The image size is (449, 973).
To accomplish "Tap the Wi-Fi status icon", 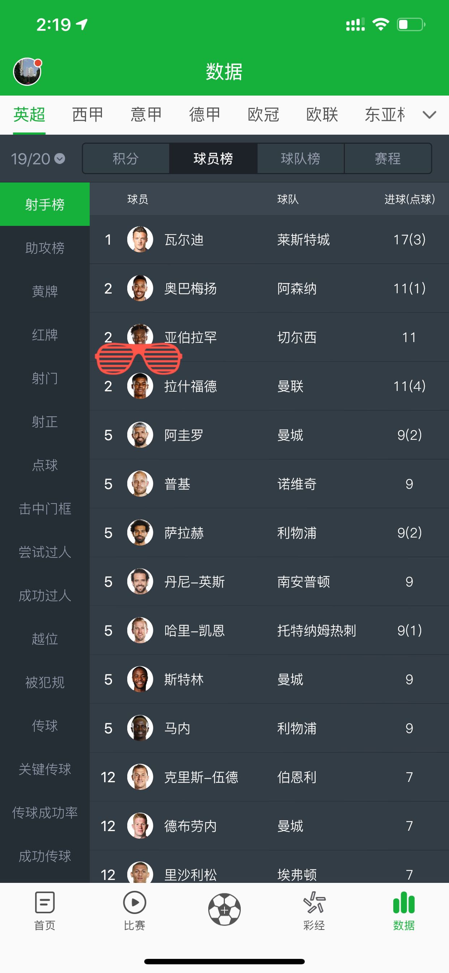I will pyautogui.click(x=380, y=25).
